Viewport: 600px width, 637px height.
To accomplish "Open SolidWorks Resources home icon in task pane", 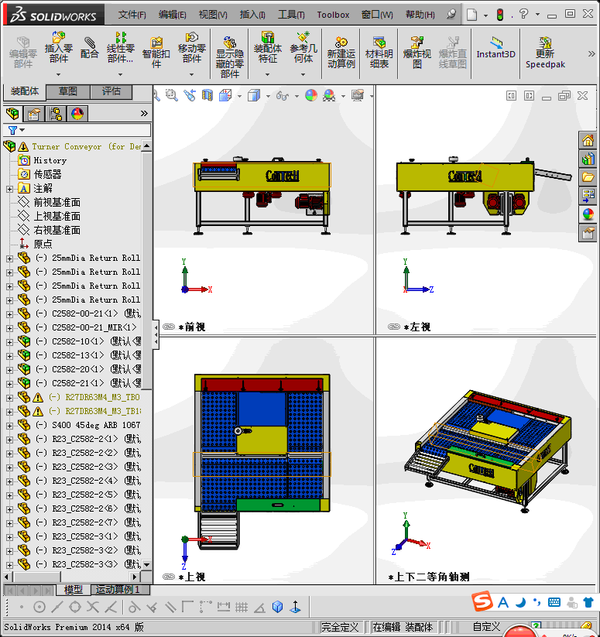I will pos(588,141).
